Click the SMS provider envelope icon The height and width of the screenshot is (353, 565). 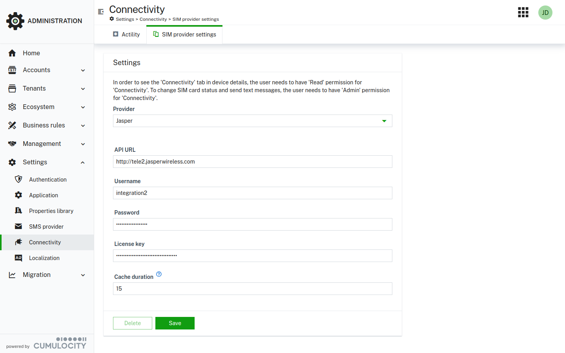18,226
